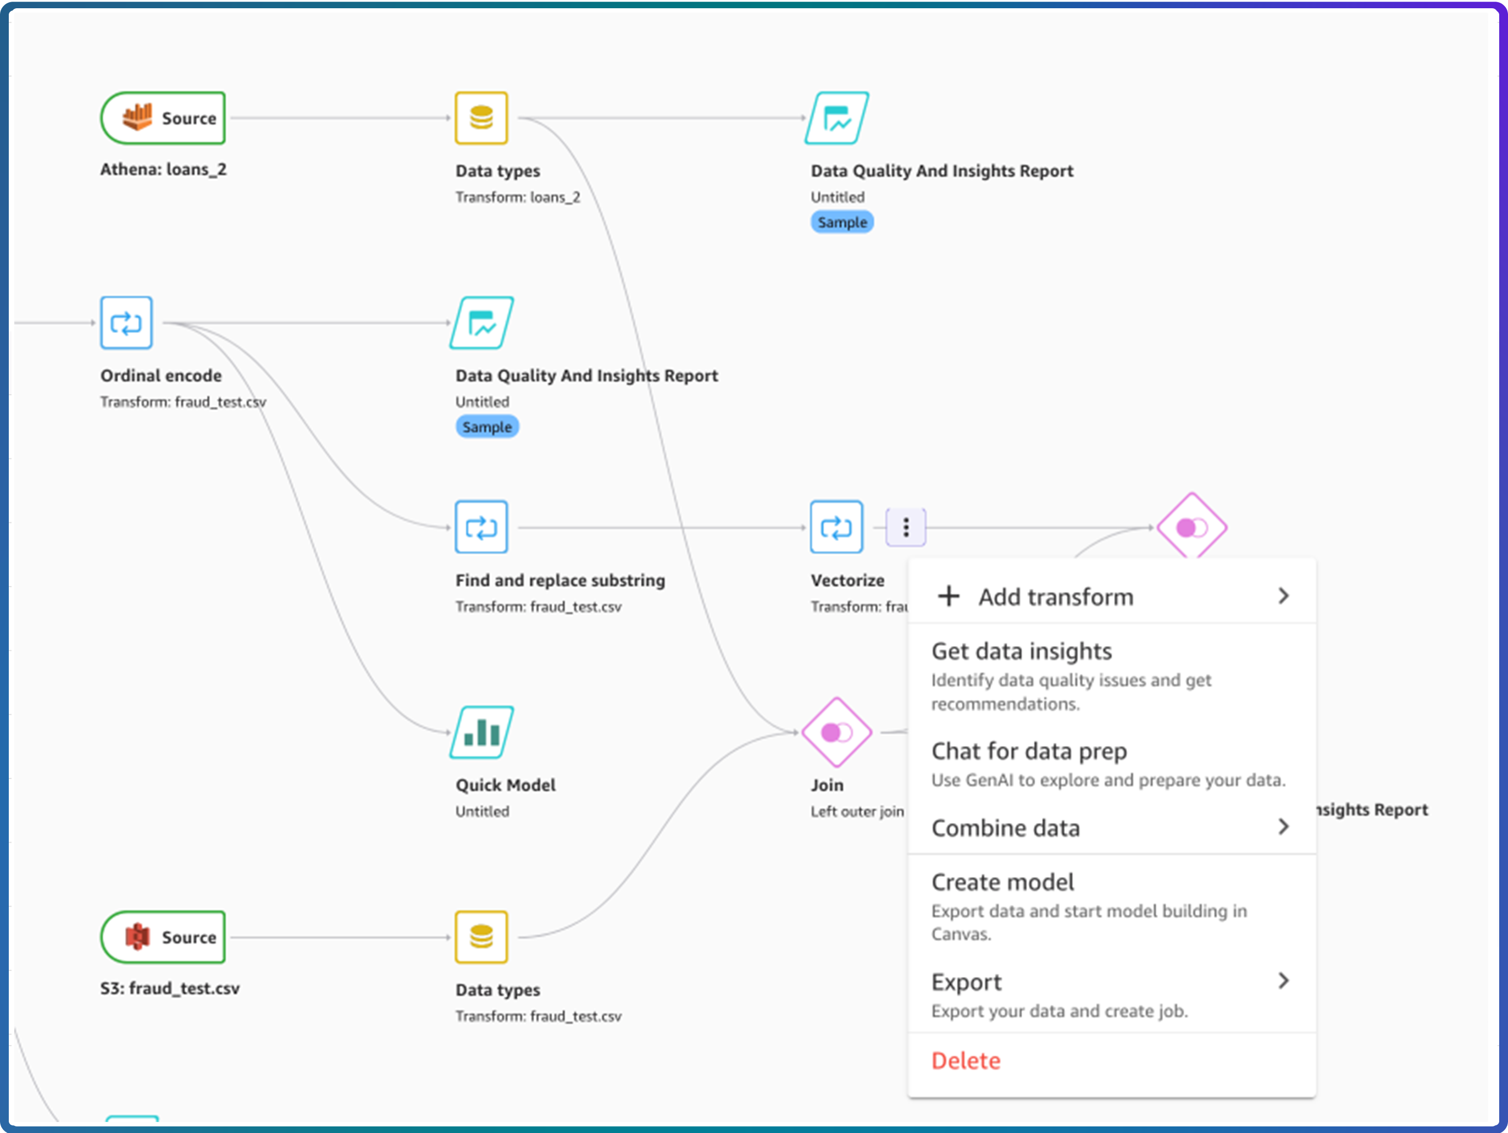The width and height of the screenshot is (1508, 1133).
Task: Click the Find and replace substring node
Action: click(481, 527)
